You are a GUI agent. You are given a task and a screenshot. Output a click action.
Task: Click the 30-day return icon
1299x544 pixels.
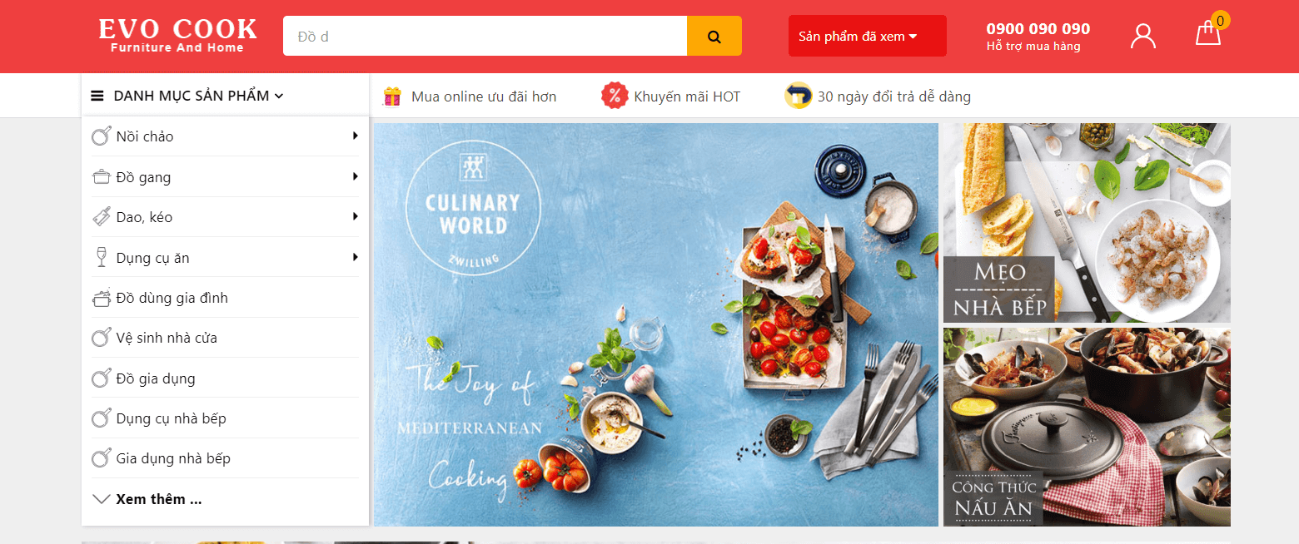click(799, 96)
